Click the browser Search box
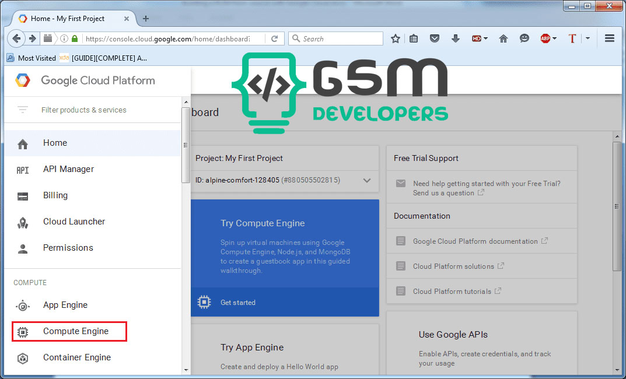 click(x=336, y=38)
